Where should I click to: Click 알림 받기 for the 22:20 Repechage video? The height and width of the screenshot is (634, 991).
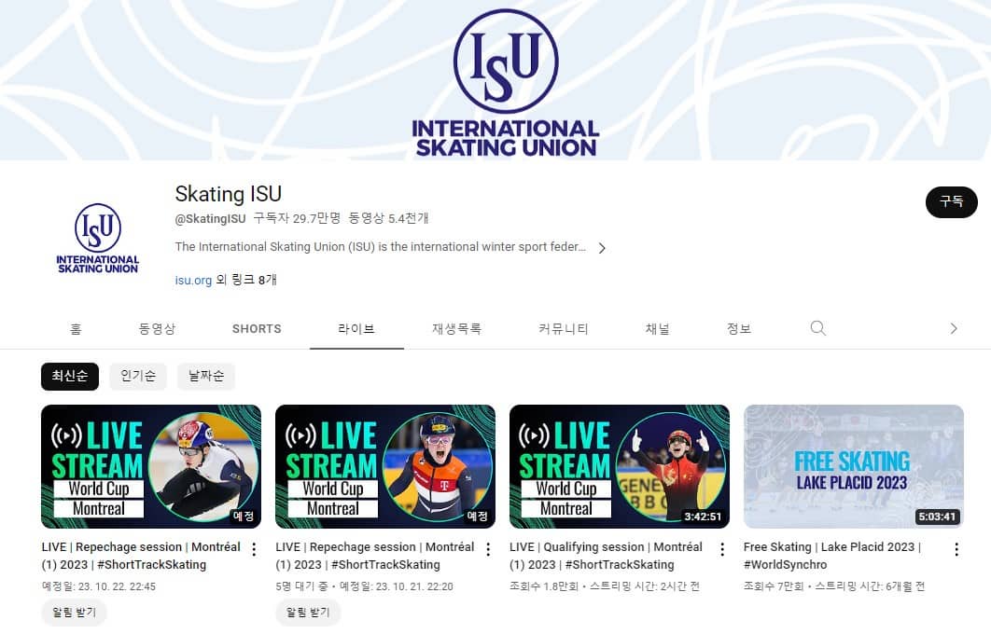pyautogui.click(x=308, y=613)
